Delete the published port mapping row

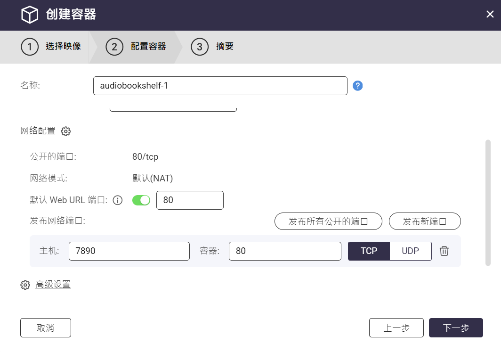(x=444, y=251)
